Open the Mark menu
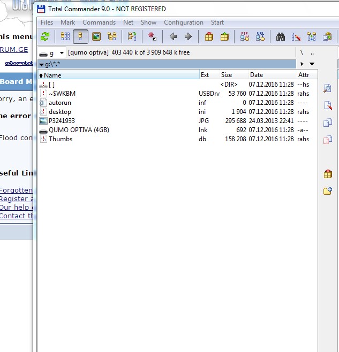The height and width of the screenshot is (352, 339). (x=67, y=22)
